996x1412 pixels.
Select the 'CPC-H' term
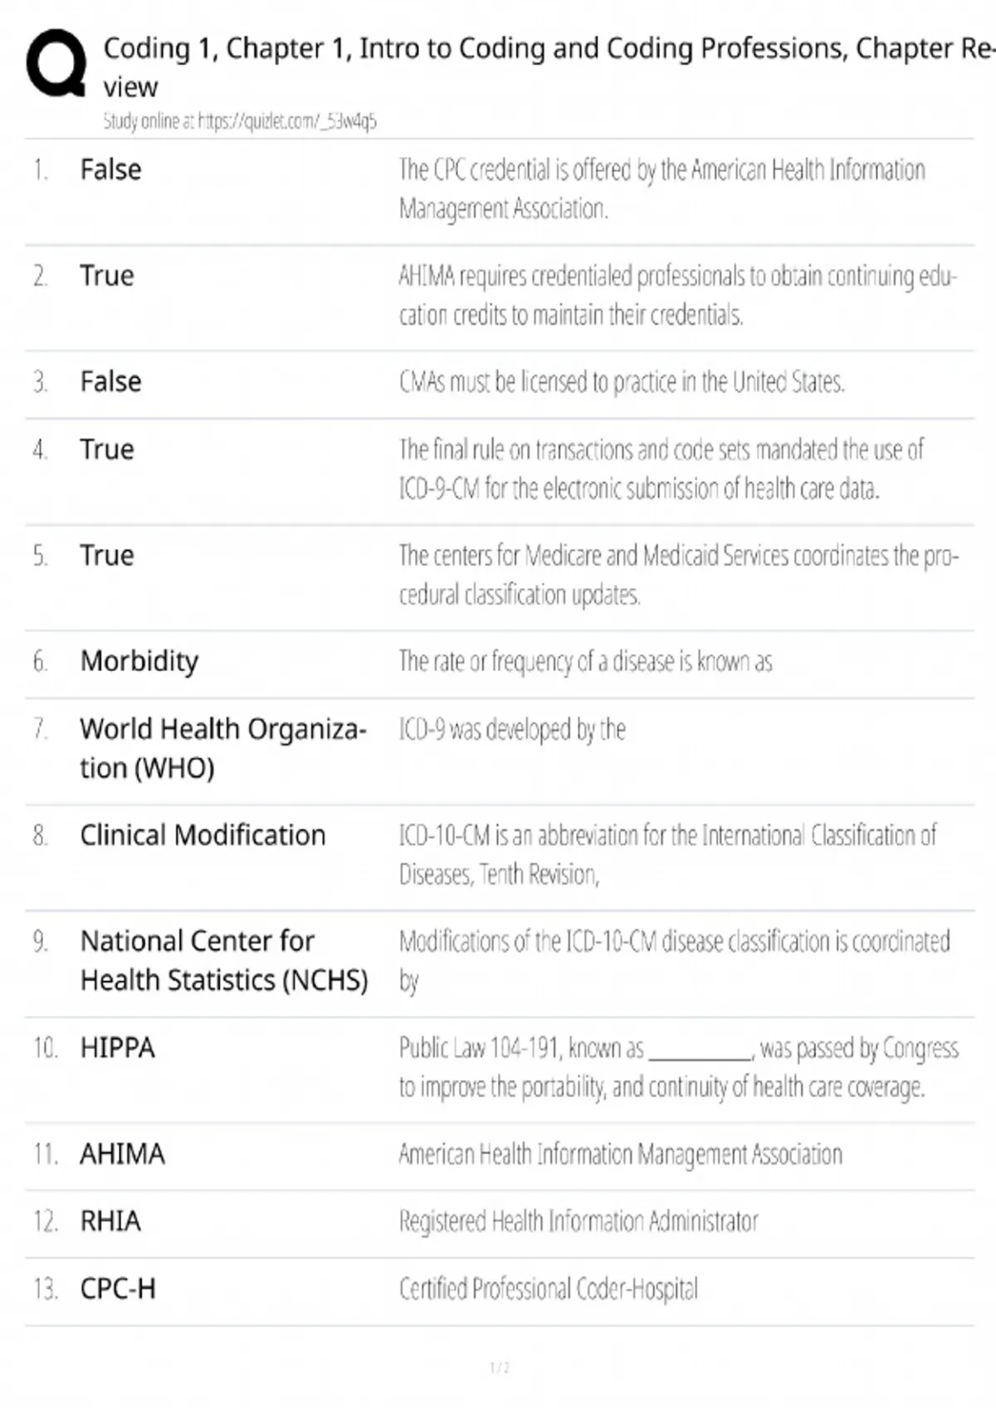[117, 1289]
